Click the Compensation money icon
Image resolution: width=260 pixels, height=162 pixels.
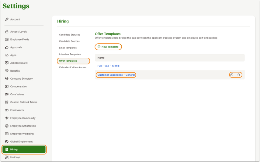pos(7,86)
